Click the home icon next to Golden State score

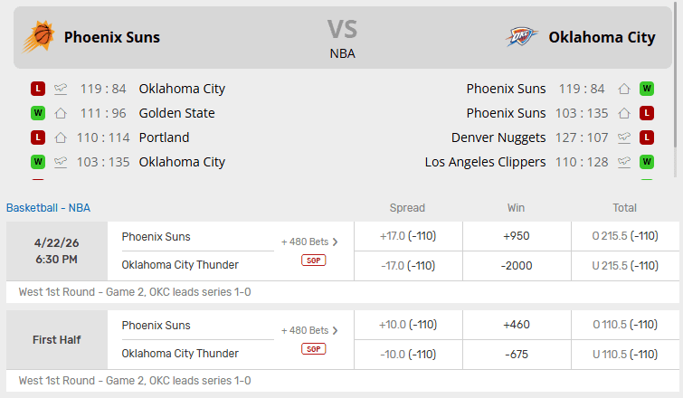point(61,113)
